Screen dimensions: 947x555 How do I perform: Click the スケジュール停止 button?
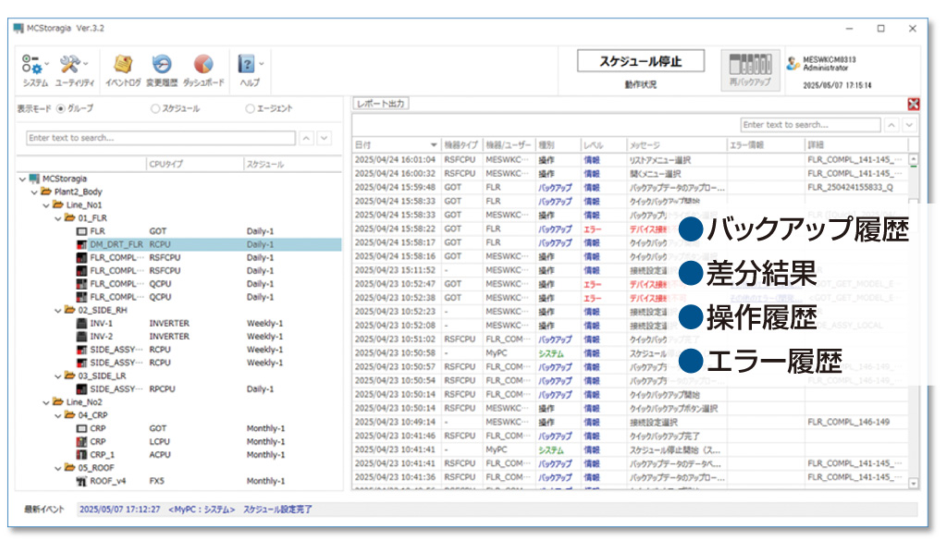pyautogui.click(x=640, y=62)
